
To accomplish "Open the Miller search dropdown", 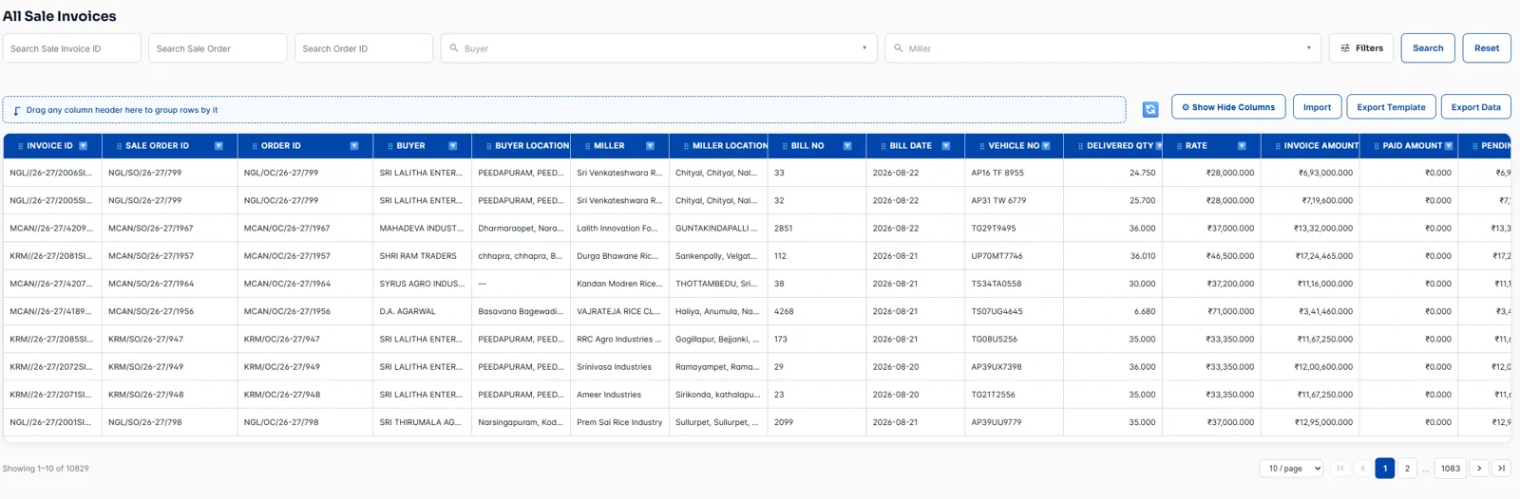I will coord(1103,48).
